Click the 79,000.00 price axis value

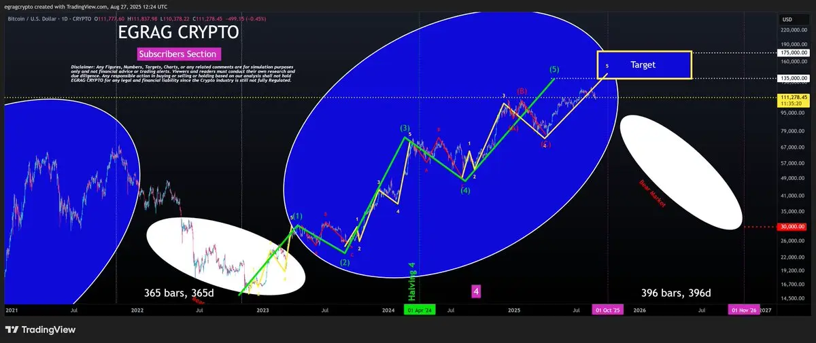[x=794, y=131]
